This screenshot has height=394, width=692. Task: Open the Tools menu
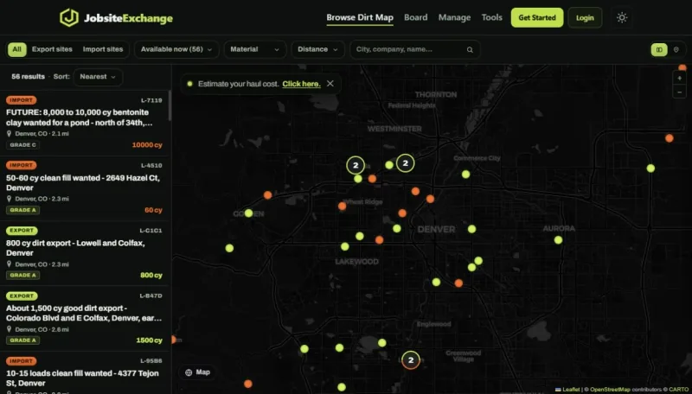pyautogui.click(x=491, y=17)
